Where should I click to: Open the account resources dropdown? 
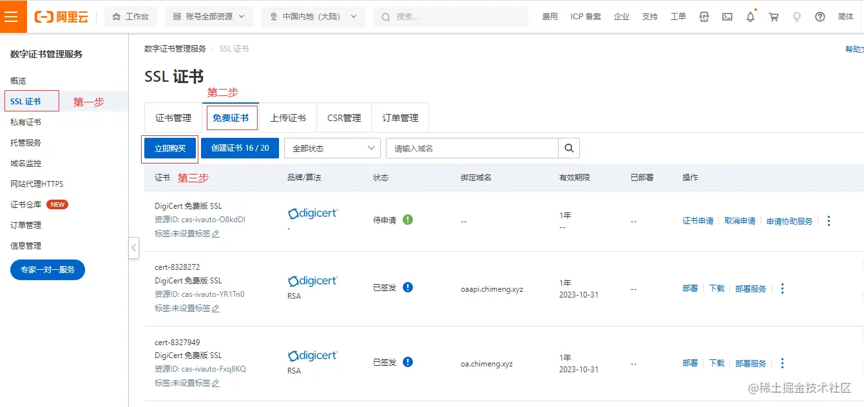point(209,17)
